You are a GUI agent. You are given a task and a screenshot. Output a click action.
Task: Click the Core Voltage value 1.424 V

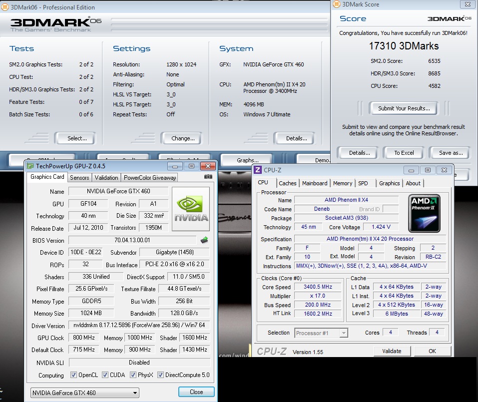coord(381,227)
